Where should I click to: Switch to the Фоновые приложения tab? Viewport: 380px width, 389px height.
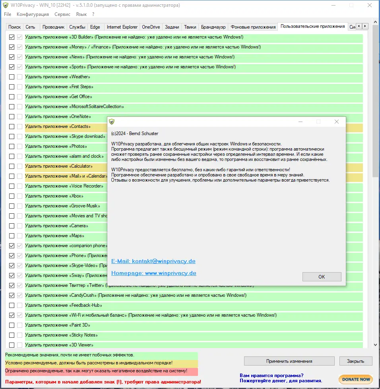[253, 27]
